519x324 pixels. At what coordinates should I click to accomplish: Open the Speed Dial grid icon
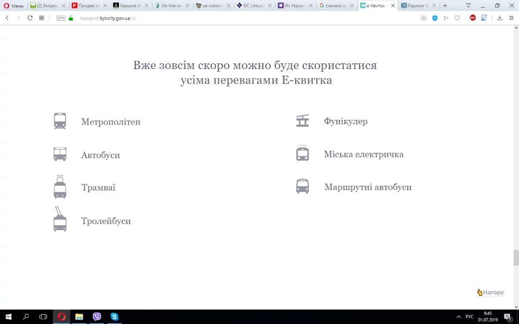click(42, 18)
